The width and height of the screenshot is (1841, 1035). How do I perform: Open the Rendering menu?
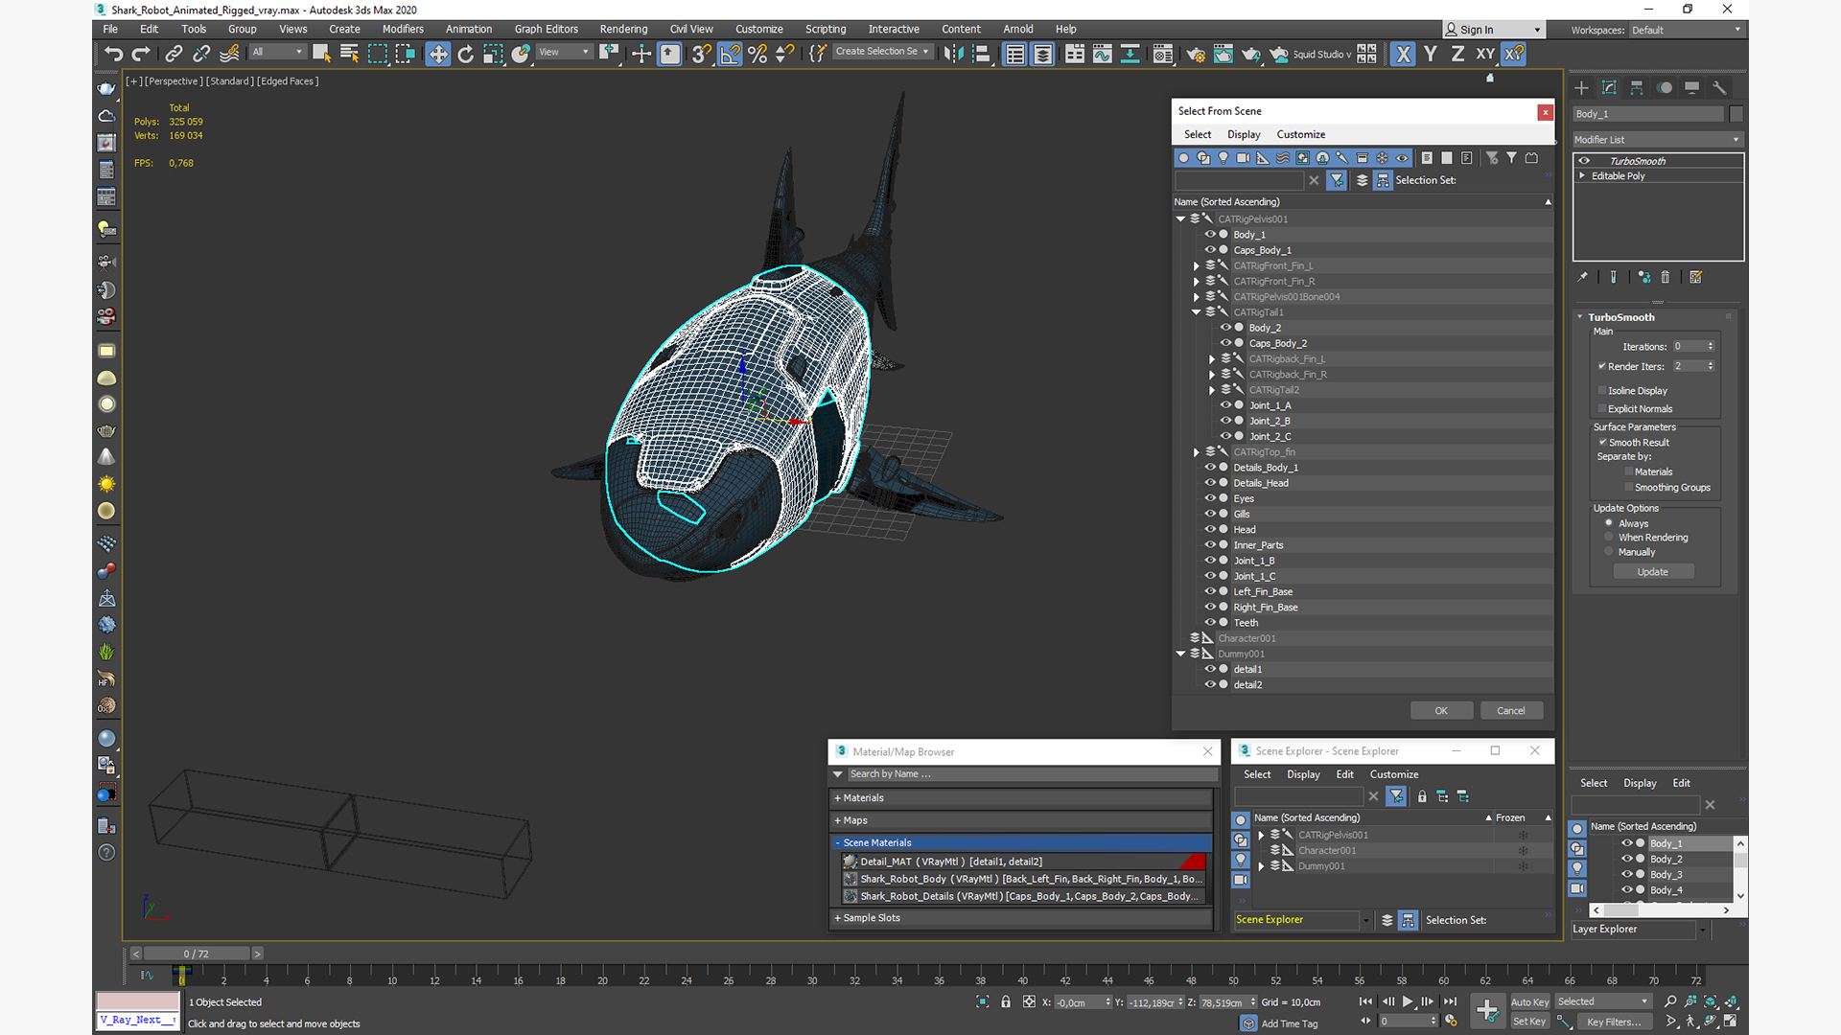coord(623,29)
